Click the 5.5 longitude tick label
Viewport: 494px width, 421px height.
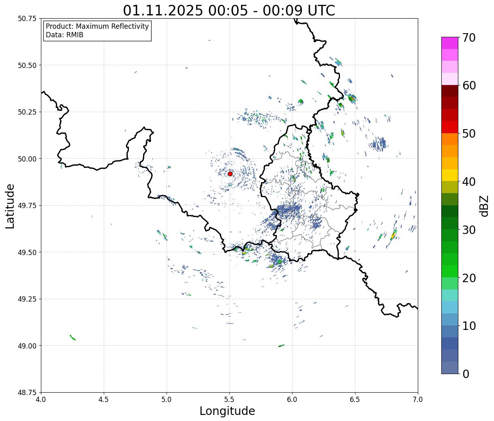click(229, 400)
